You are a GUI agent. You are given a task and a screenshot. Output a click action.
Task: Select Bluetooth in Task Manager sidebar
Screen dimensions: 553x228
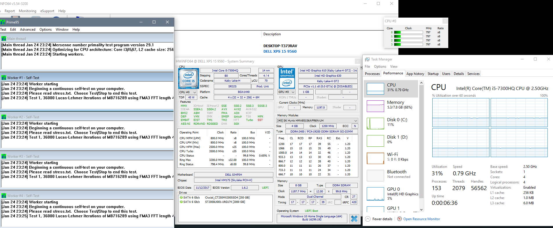coord(391,175)
